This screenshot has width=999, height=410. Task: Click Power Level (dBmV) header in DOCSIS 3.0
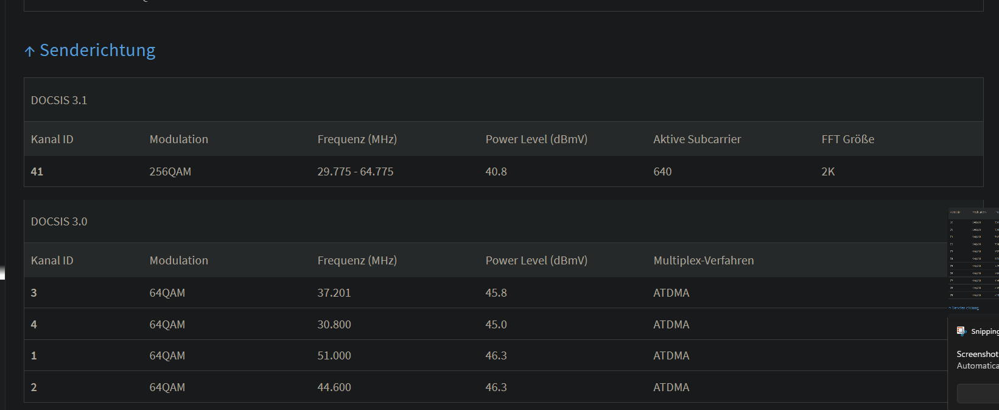(536, 261)
